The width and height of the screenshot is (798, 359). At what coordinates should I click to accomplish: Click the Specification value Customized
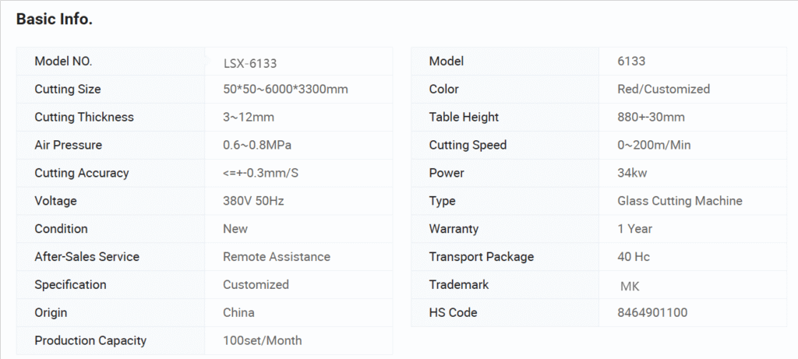[256, 285]
